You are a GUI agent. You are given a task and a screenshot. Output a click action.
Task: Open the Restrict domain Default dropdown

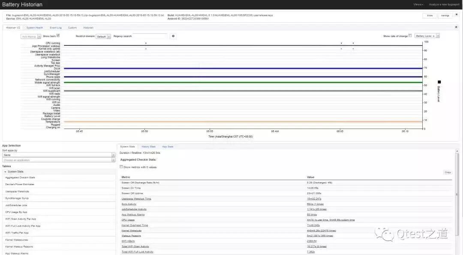click(103, 36)
